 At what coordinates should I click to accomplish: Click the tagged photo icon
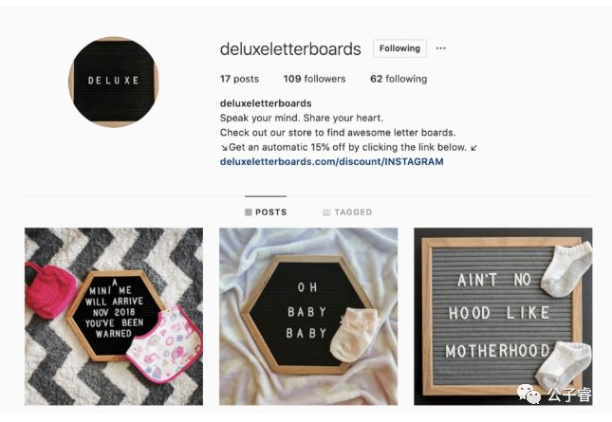tap(326, 212)
